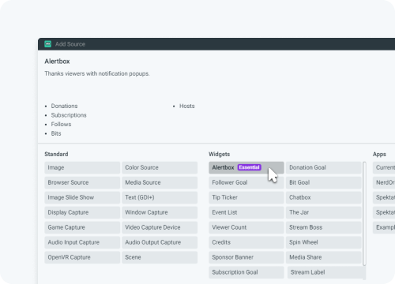Click the Standard section heading
The image size is (395, 284).
pyautogui.click(x=56, y=154)
